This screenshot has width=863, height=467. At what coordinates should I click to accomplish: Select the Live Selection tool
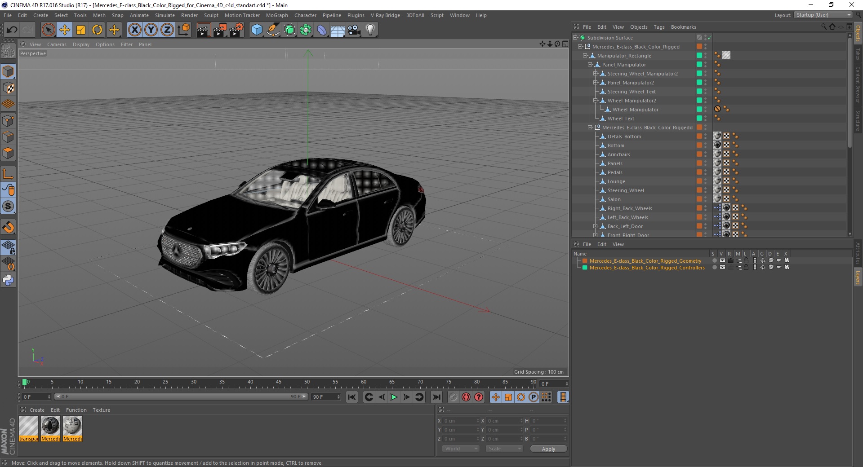tap(49, 30)
